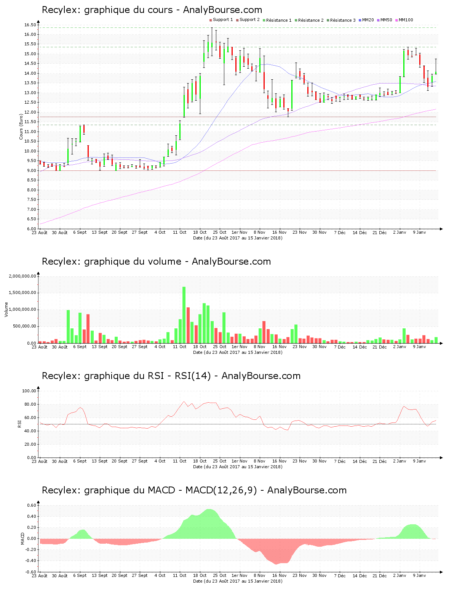Click '23 Nov' on the volume chart date axis

pyautogui.click(x=300, y=347)
